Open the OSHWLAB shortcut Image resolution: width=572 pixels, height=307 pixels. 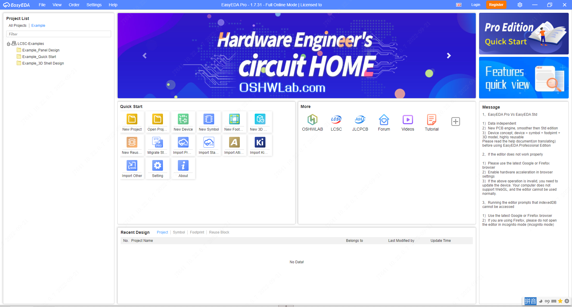[313, 123]
